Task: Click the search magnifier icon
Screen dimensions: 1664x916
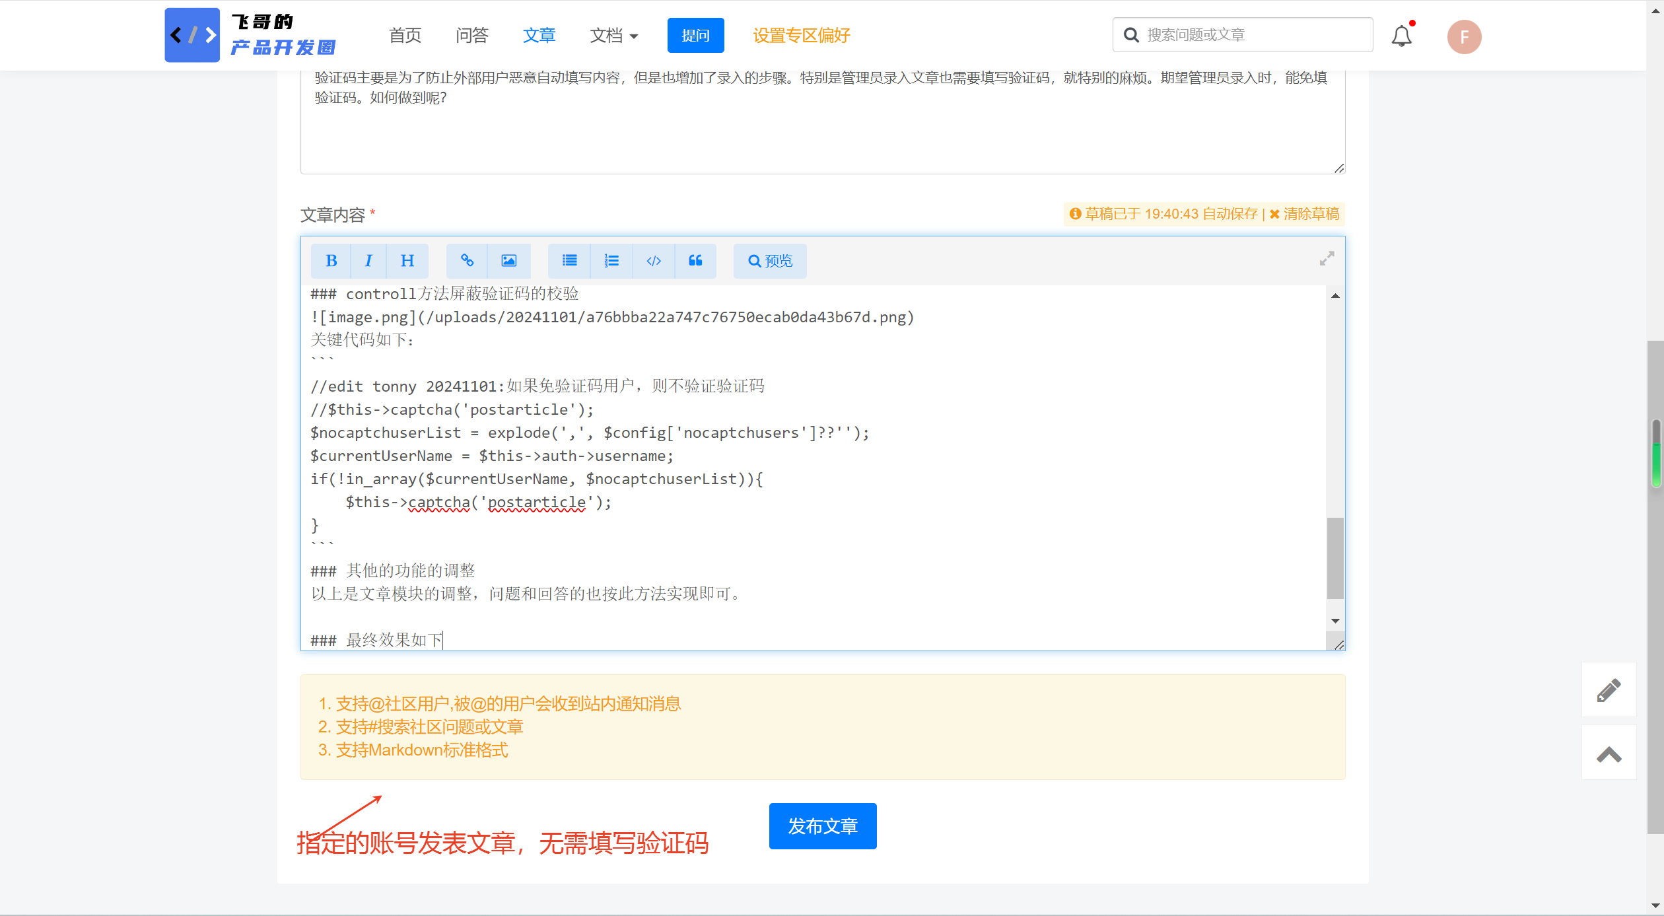Action: pos(1131,35)
